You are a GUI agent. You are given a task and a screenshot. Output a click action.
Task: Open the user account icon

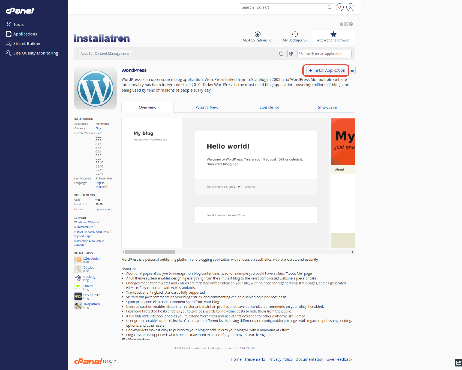click(x=350, y=7)
